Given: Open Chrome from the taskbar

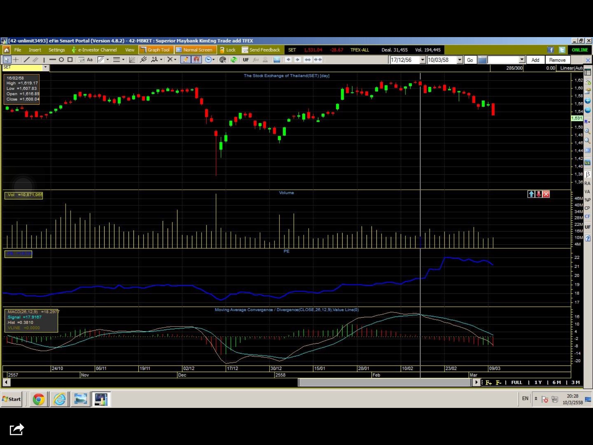Looking at the screenshot, I should [39, 399].
